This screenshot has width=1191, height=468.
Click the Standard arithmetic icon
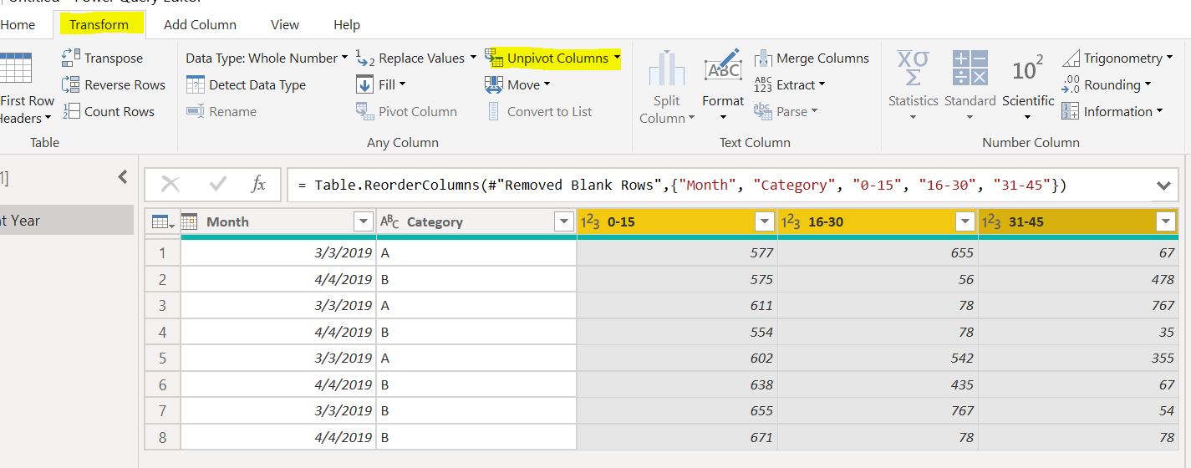coord(970,68)
